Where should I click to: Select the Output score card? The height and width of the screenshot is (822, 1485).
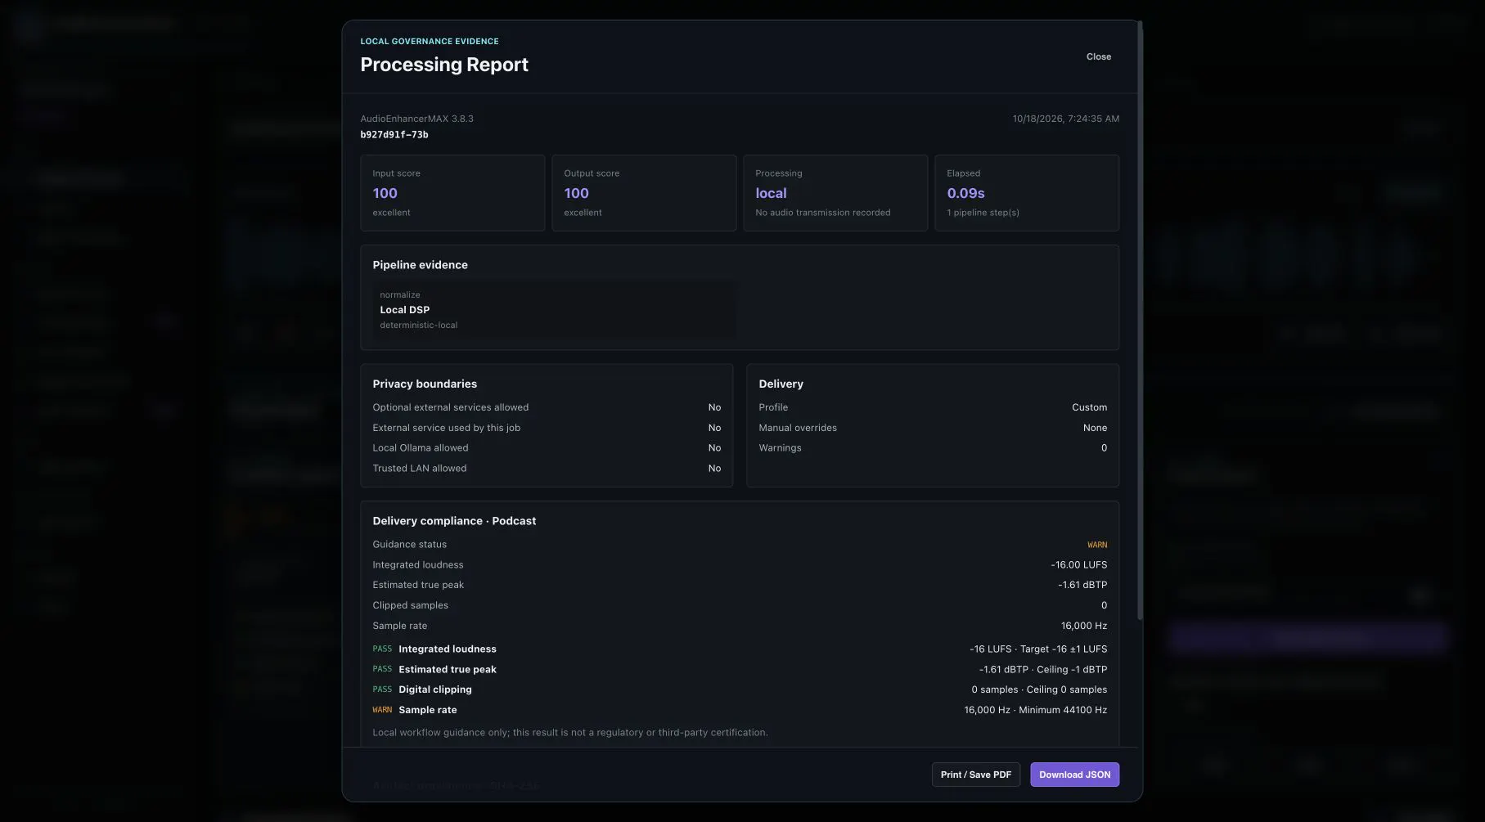coord(644,193)
